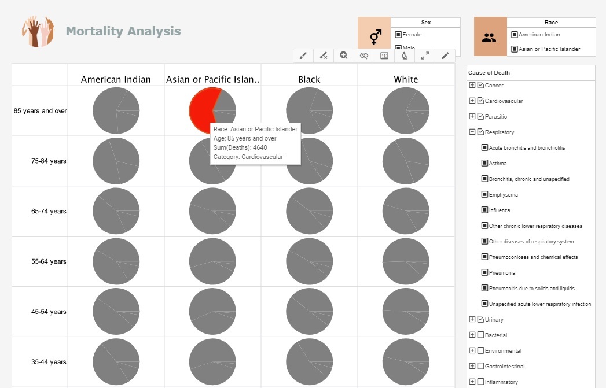Click the White 55-64 years pie chart

point(406,261)
